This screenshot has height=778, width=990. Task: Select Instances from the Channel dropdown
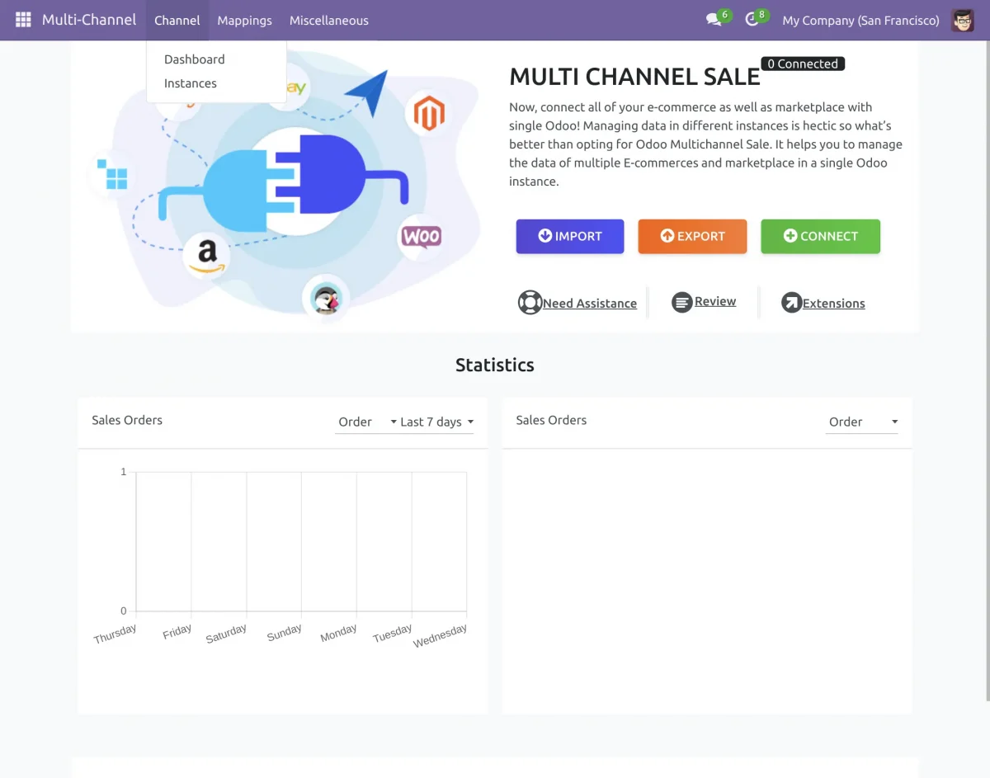tap(191, 83)
